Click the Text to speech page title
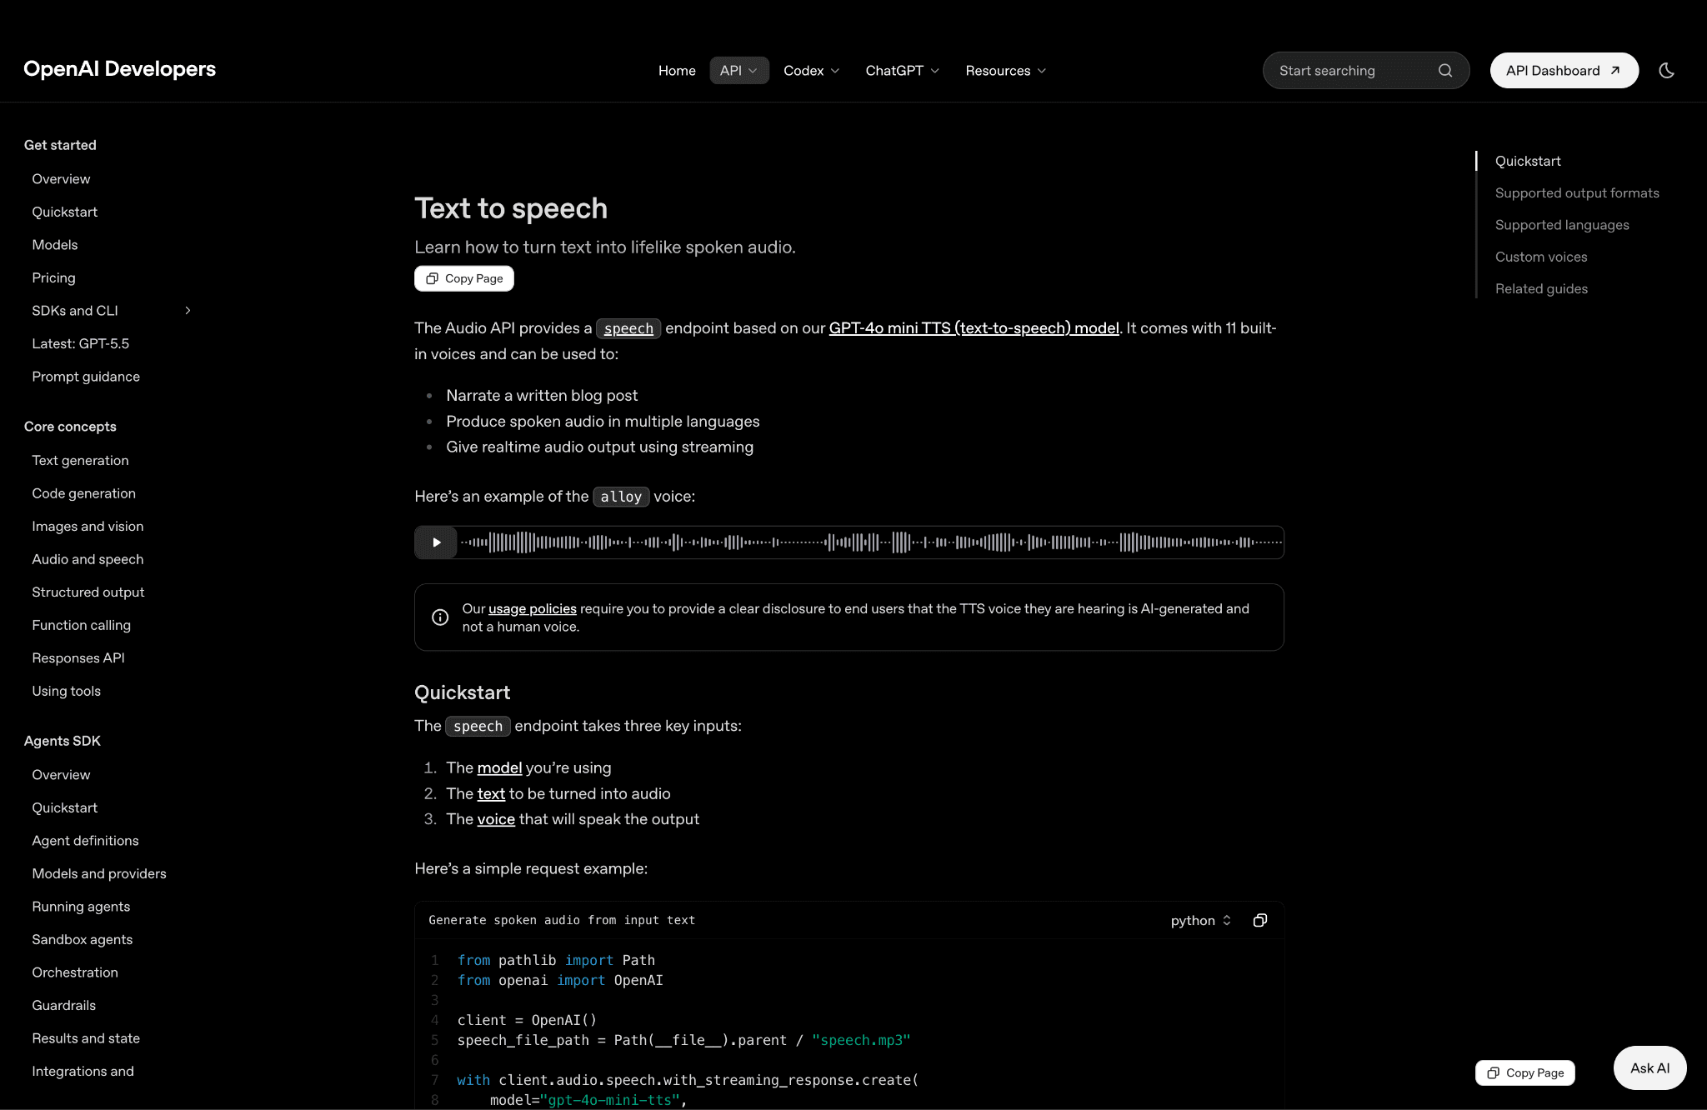This screenshot has width=1707, height=1110. [511, 208]
